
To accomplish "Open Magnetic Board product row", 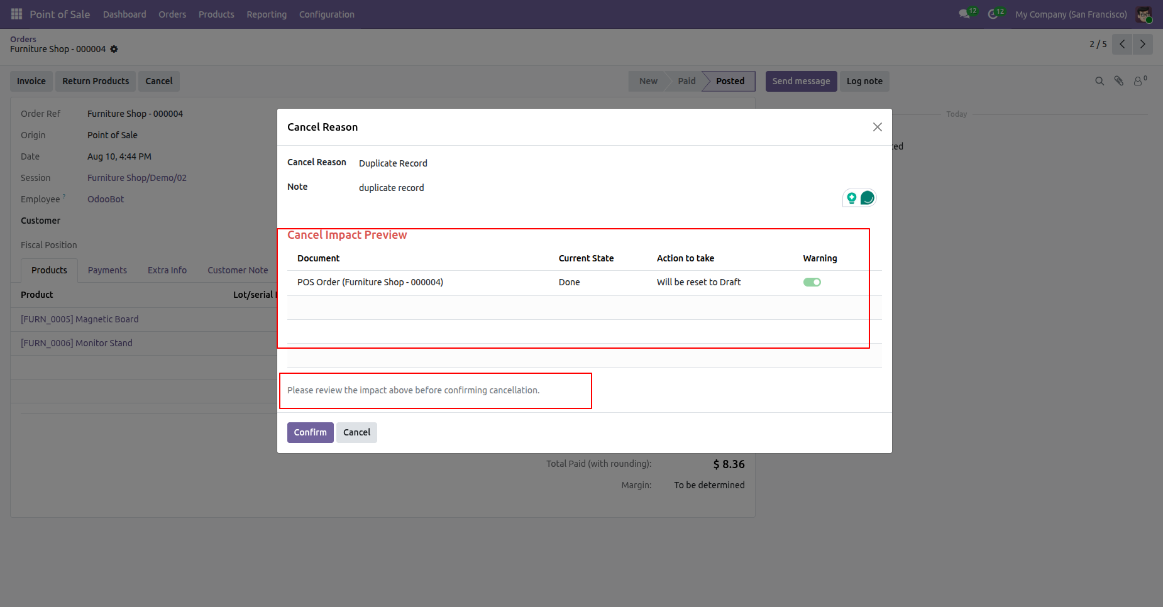I will pyautogui.click(x=80, y=319).
